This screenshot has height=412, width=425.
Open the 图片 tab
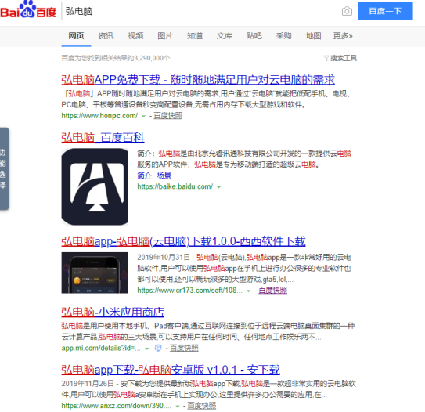pos(165,36)
